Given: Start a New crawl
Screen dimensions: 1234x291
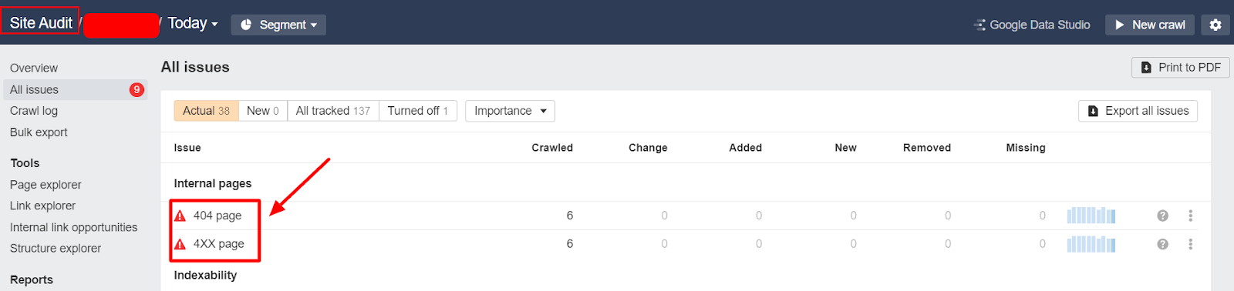Looking at the screenshot, I should coord(1150,25).
